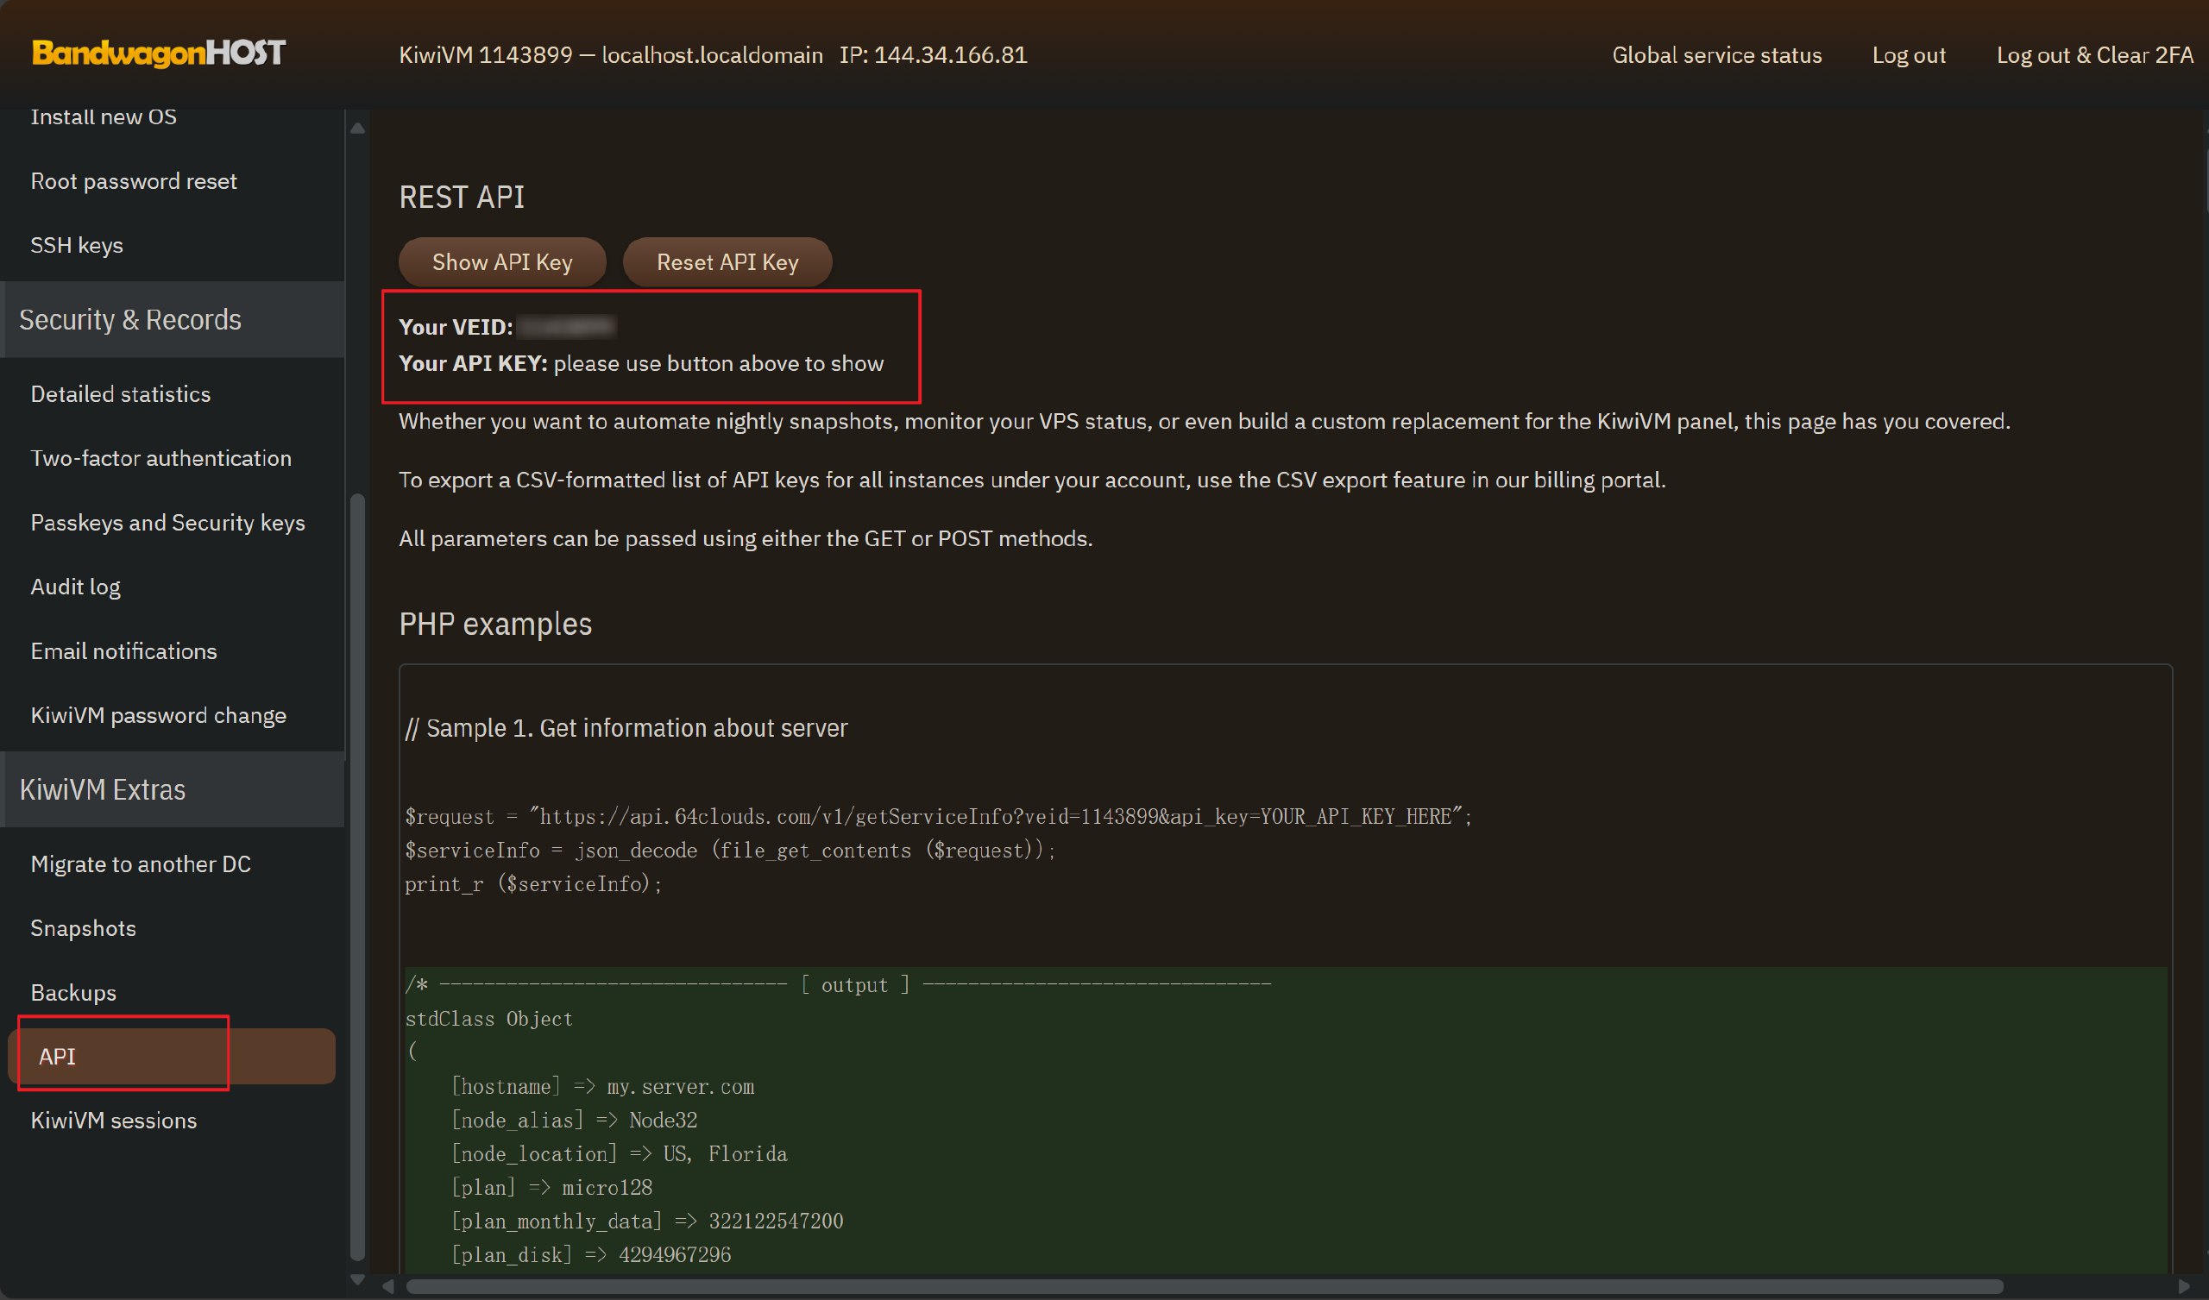2209x1300 pixels.
Task: Click the Sample 1 comment line
Action: point(626,728)
